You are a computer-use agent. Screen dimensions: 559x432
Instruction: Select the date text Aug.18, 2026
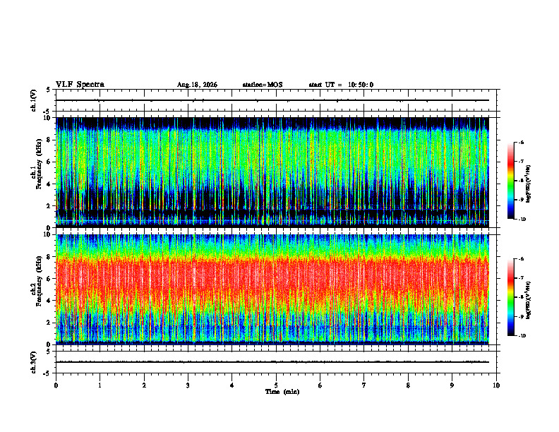pos(197,85)
